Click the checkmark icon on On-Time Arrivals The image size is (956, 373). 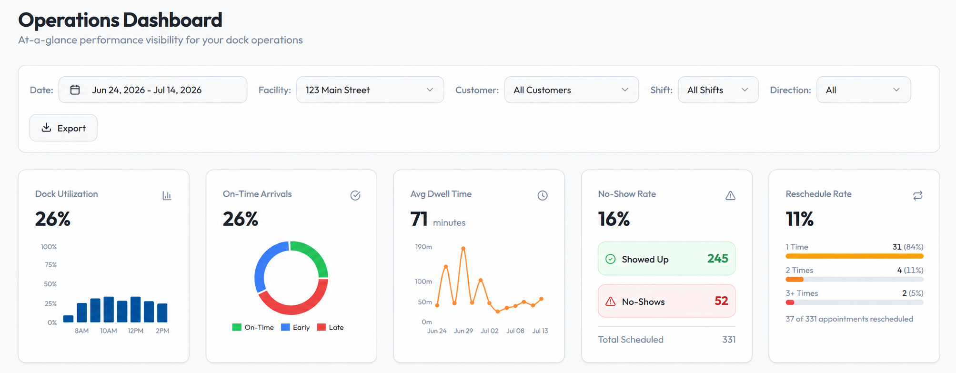click(355, 195)
